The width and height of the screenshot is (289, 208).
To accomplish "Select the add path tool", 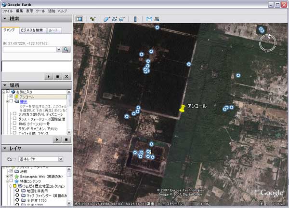I will pos(114,19).
